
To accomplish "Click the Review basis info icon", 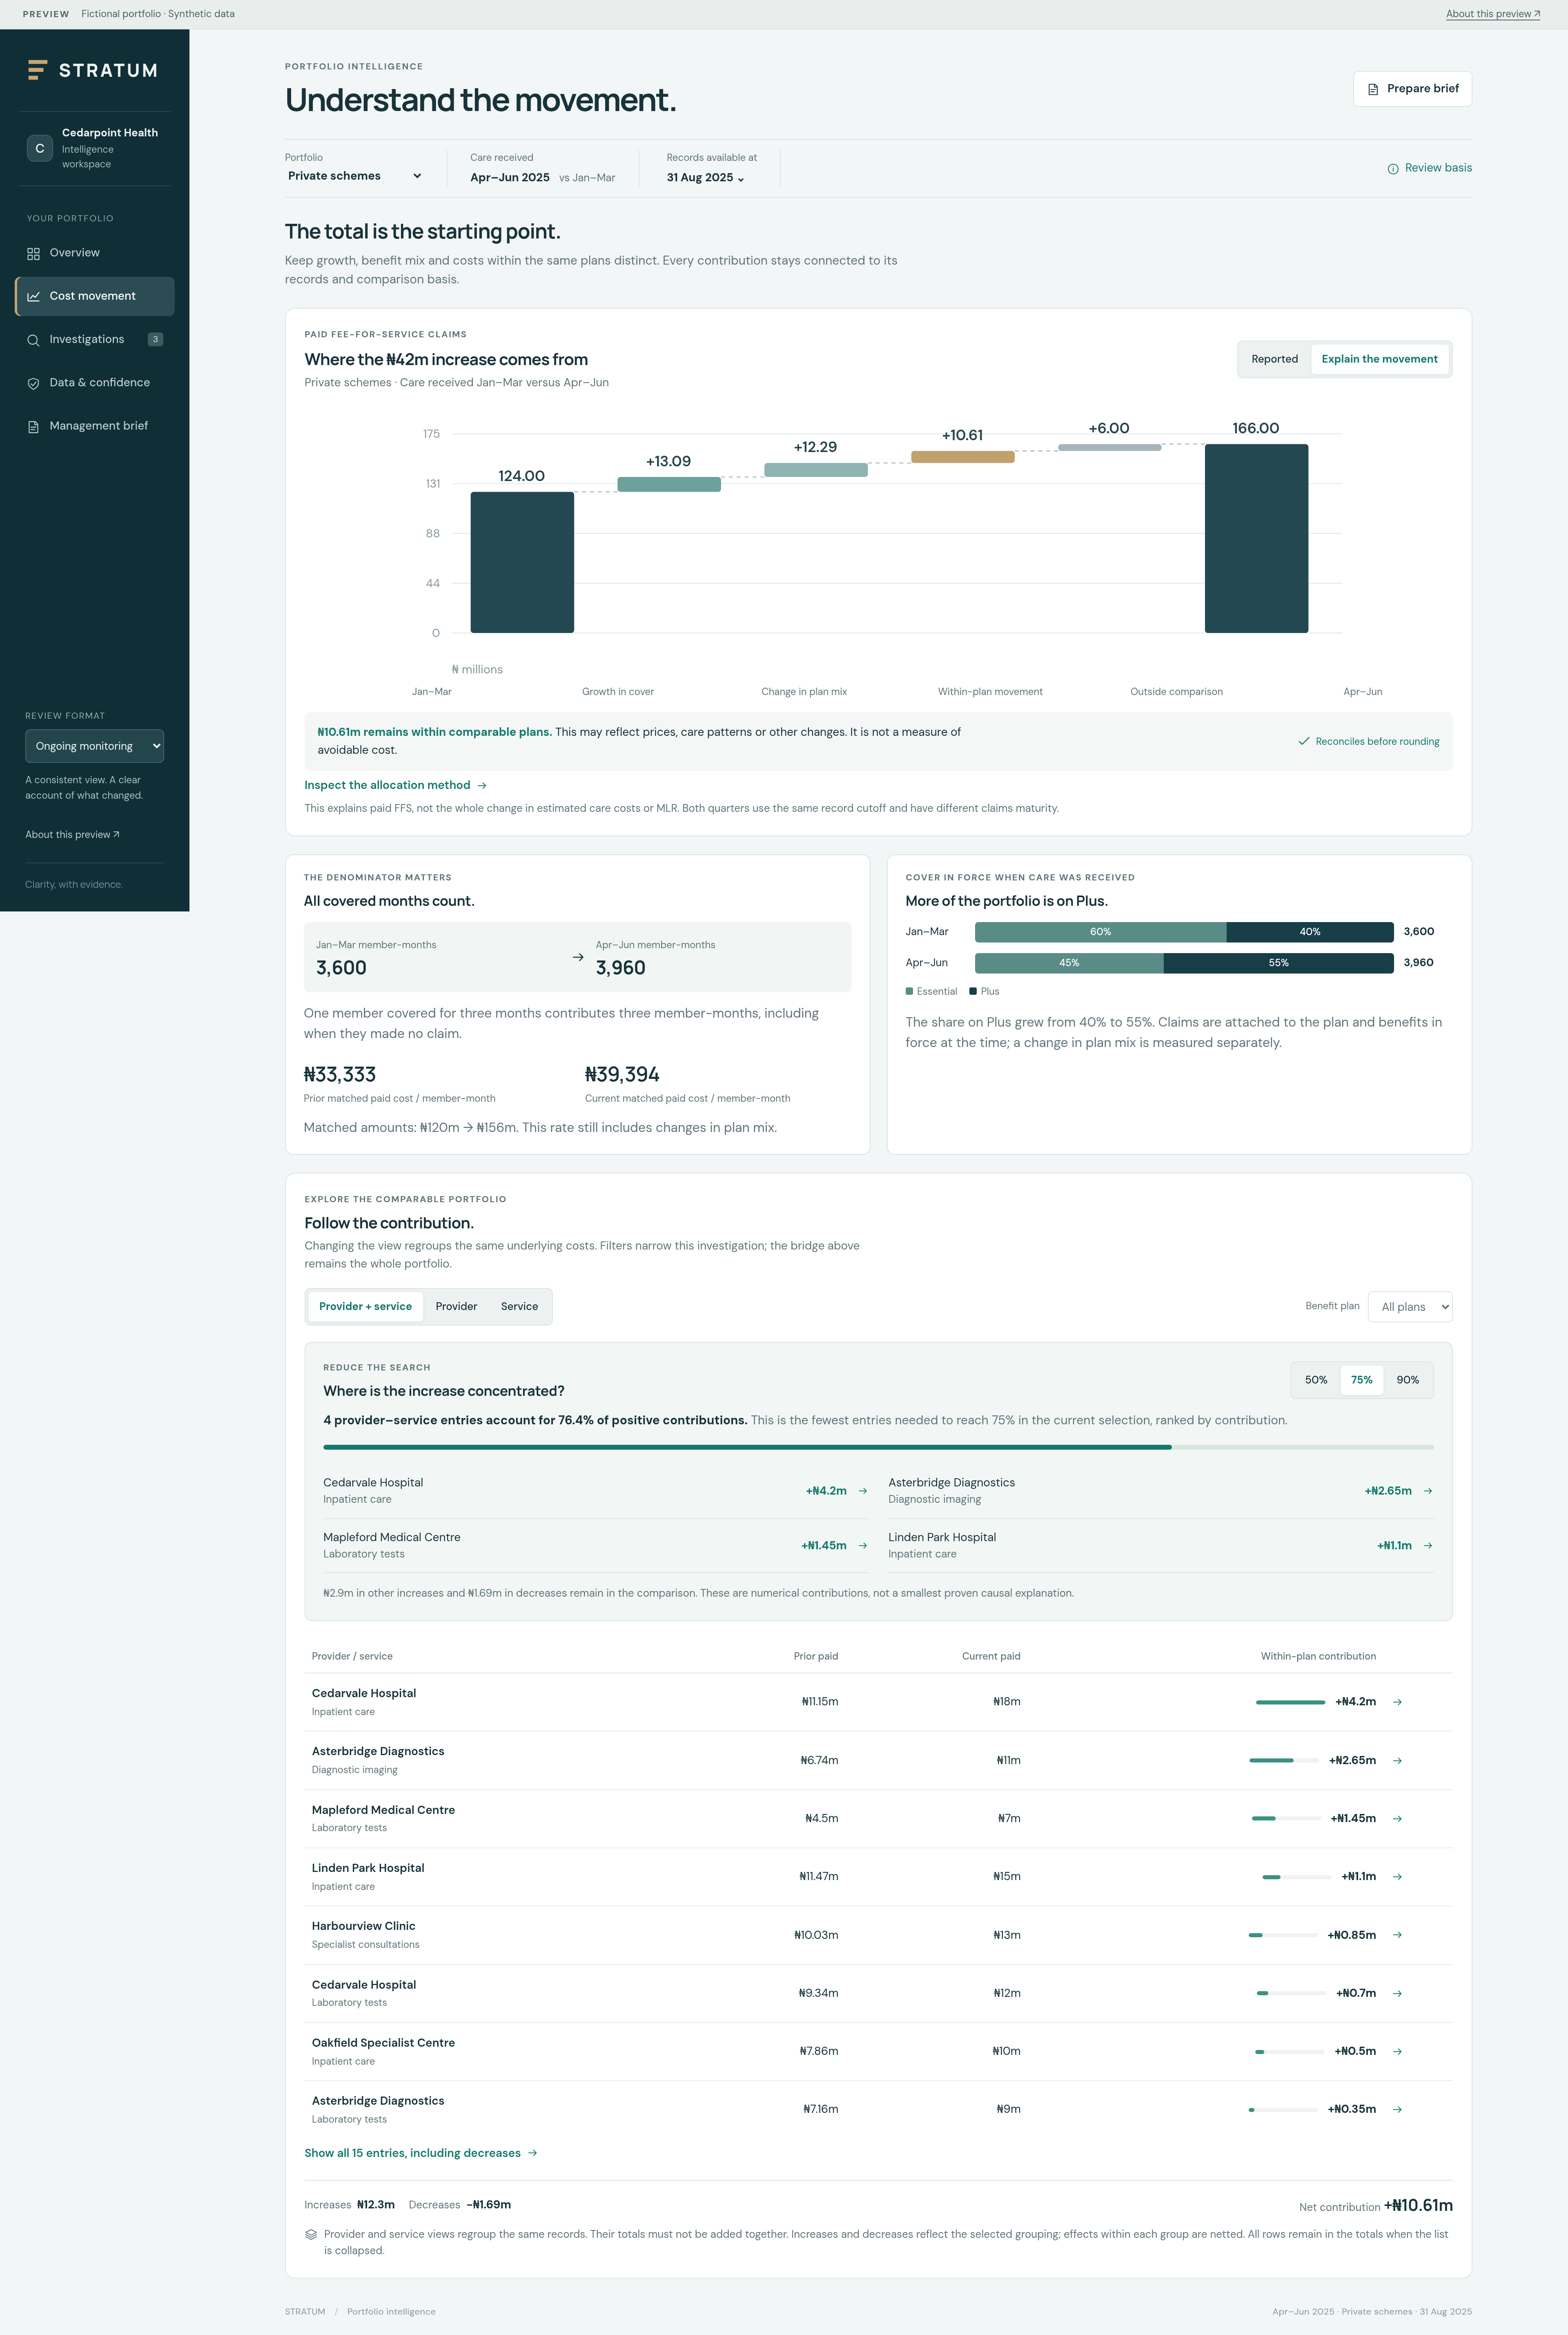I will pos(1393,169).
